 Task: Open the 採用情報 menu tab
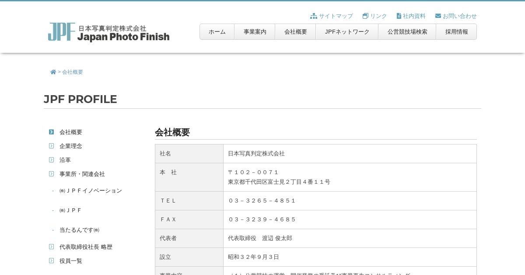tap(456, 32)
